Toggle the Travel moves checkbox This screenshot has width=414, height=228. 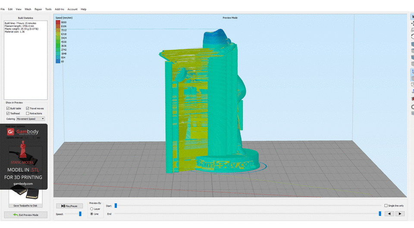point(28,108)
